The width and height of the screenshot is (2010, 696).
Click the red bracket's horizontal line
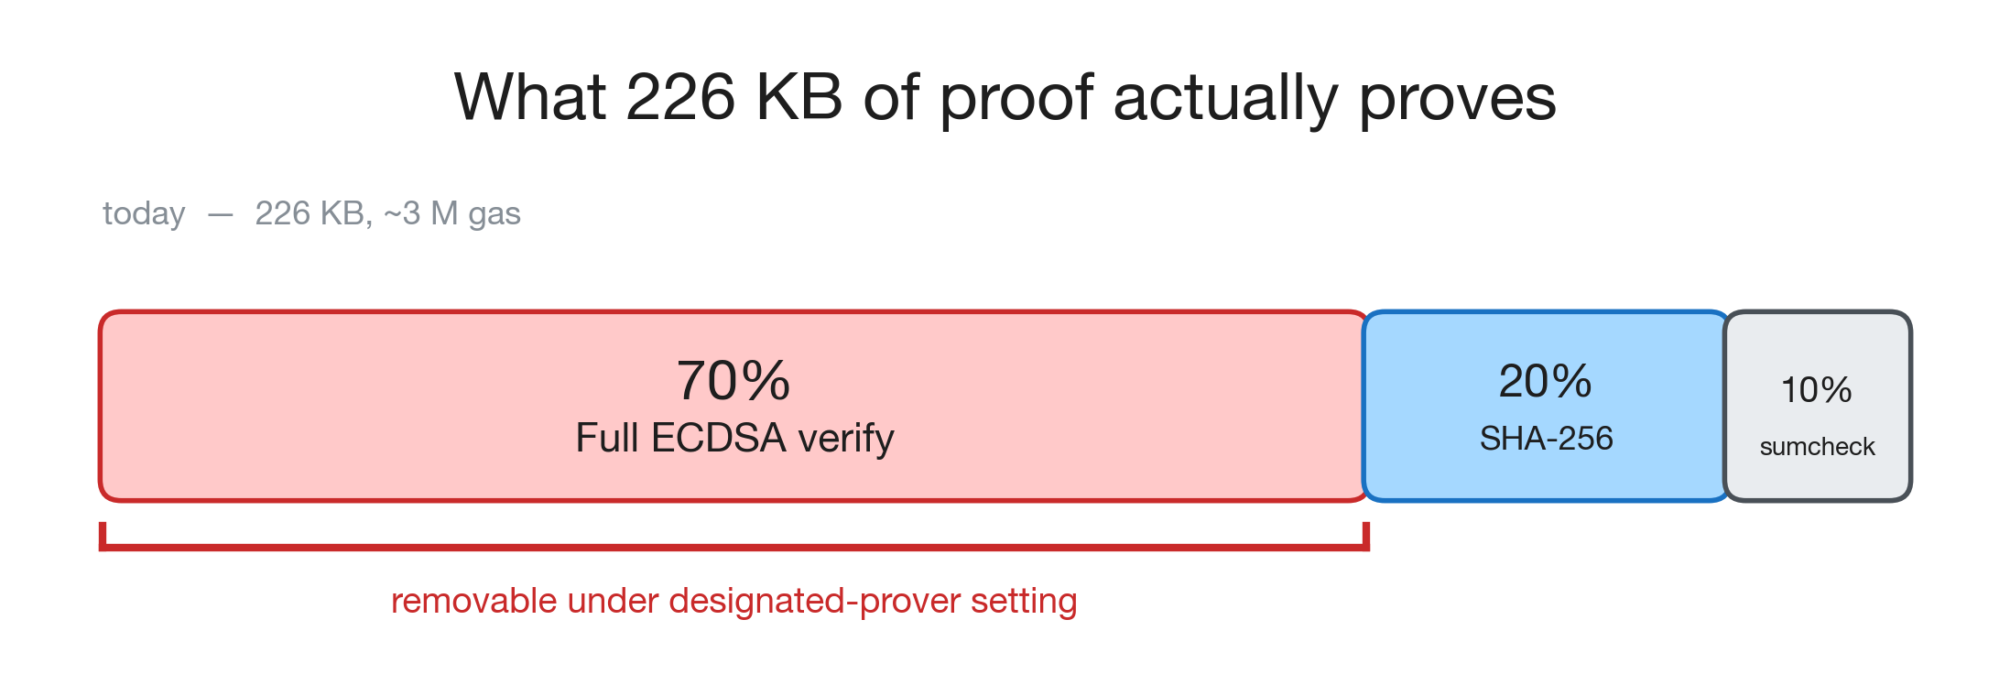(733, 548)
